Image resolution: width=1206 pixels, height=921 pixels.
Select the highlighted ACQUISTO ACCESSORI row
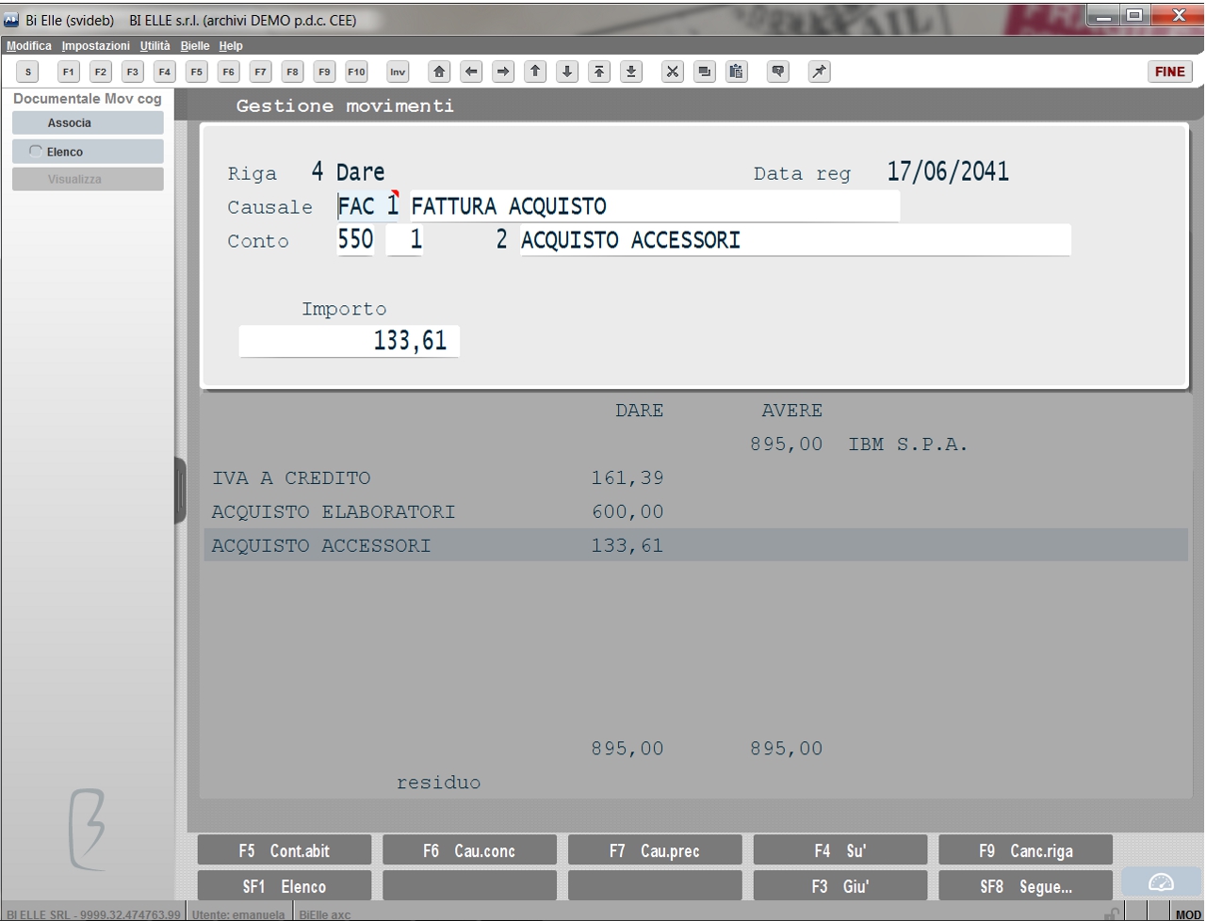(x=695, y=545)
